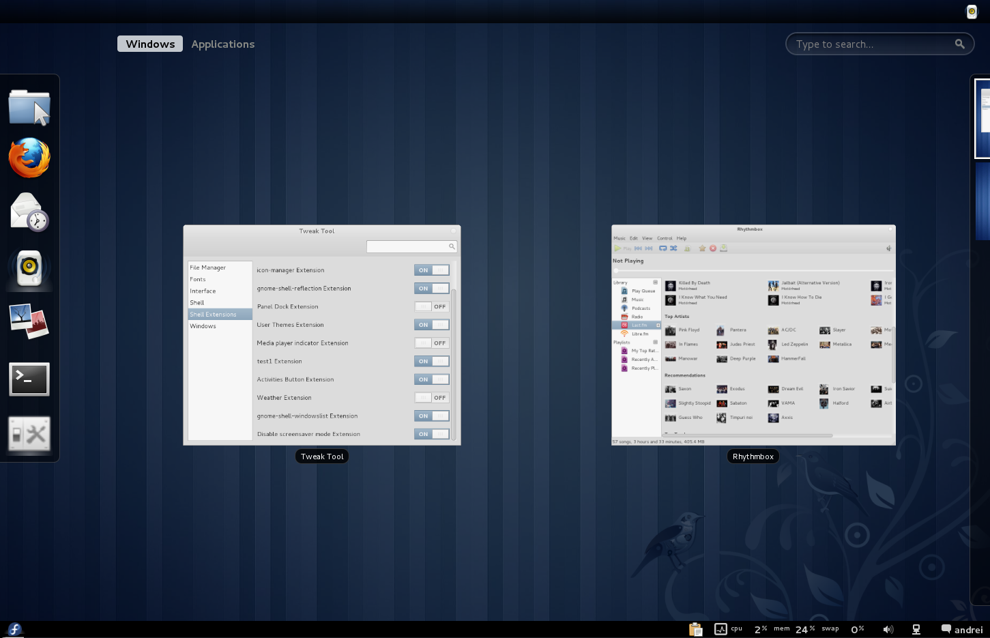Click the Rhythmbox volume button
This screenshot has width=990, height=638.
(x=888, y=248)
